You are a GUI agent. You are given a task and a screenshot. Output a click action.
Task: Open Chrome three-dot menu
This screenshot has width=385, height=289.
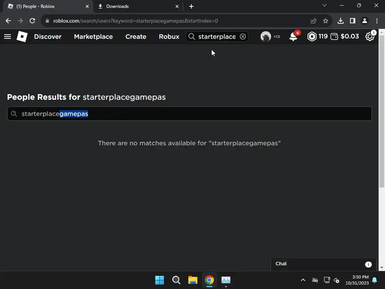(x=377, y=21)
